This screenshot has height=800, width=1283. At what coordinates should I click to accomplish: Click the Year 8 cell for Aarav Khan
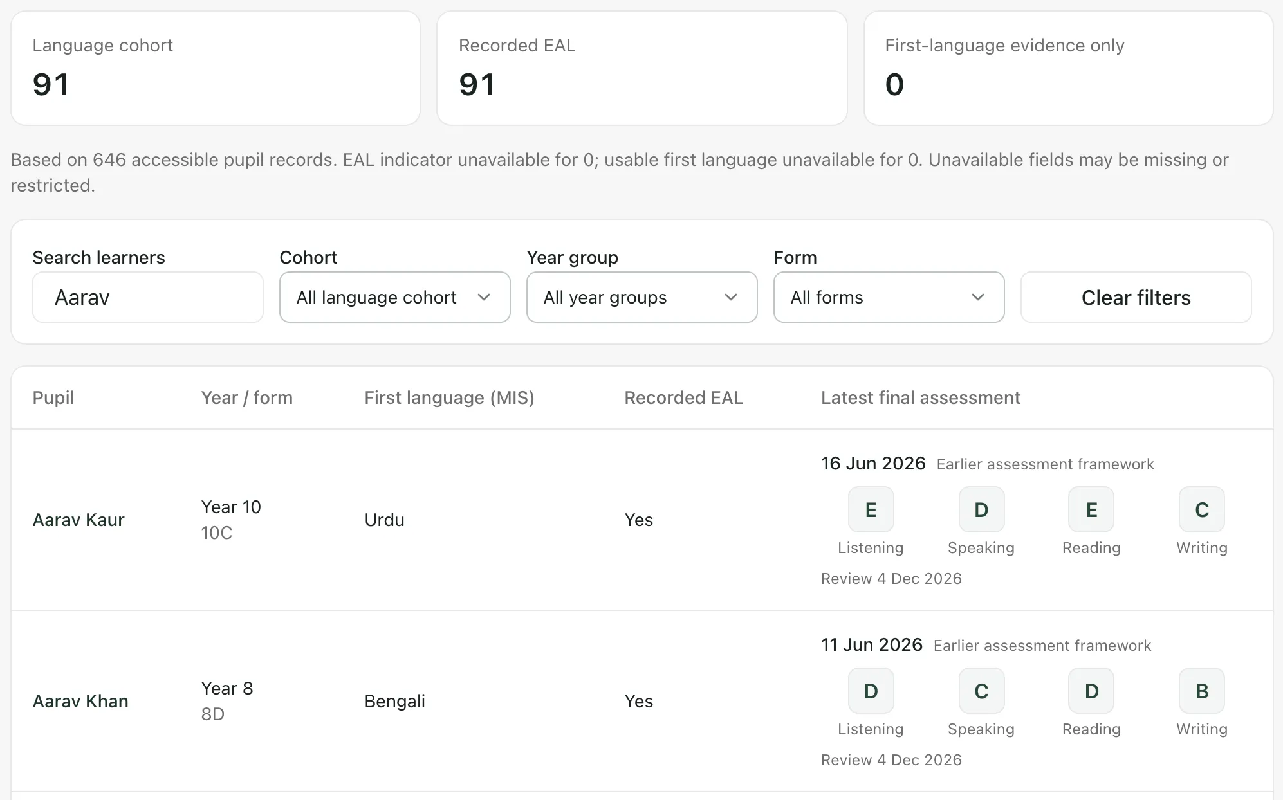click(x=227, y=688)
